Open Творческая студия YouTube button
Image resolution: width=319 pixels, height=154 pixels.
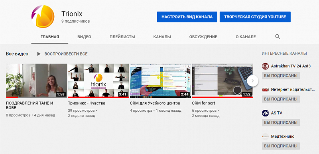[x=255, y=17]
